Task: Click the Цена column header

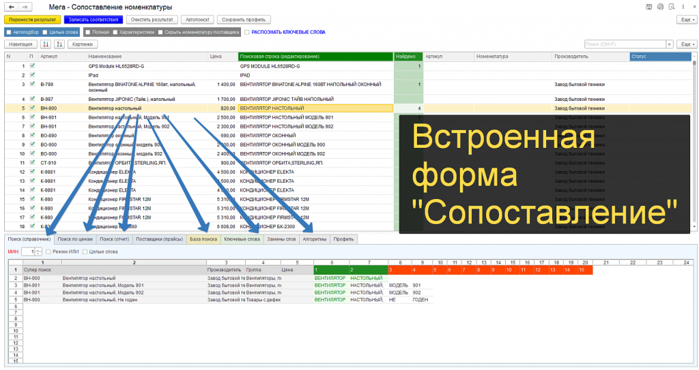Action: pyautogui.click(x=223, y=57)
